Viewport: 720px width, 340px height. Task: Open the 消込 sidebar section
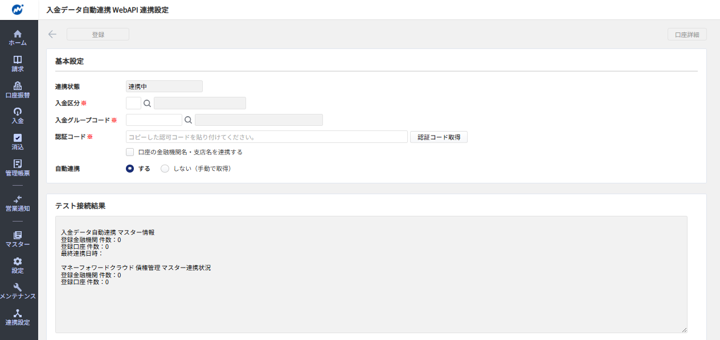(x=18, y=142)
